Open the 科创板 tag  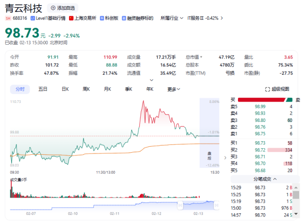tap(109, 18)
